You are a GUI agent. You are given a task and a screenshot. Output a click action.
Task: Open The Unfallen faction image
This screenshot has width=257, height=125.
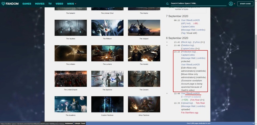(71, 53)
